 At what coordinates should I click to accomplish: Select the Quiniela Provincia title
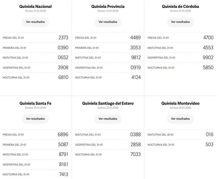pyautogui.click(x=108, y=7)
